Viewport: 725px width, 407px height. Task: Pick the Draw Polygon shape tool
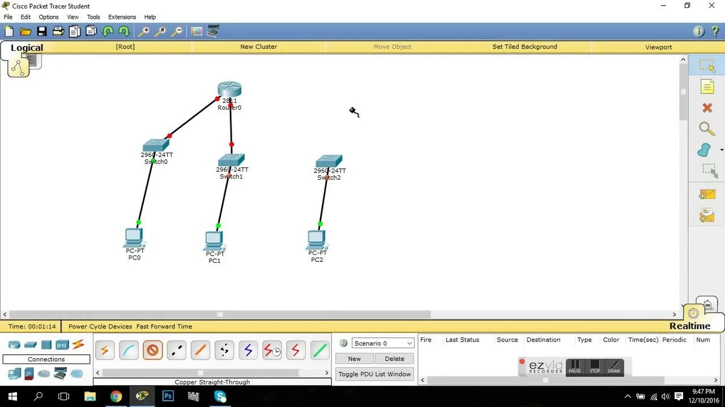tap(704, 150)
